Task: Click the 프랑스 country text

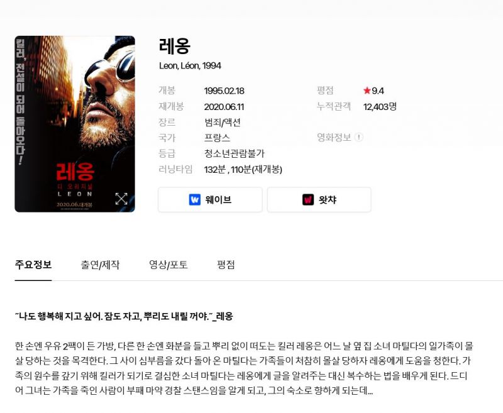Action: (x=217, y=138)
